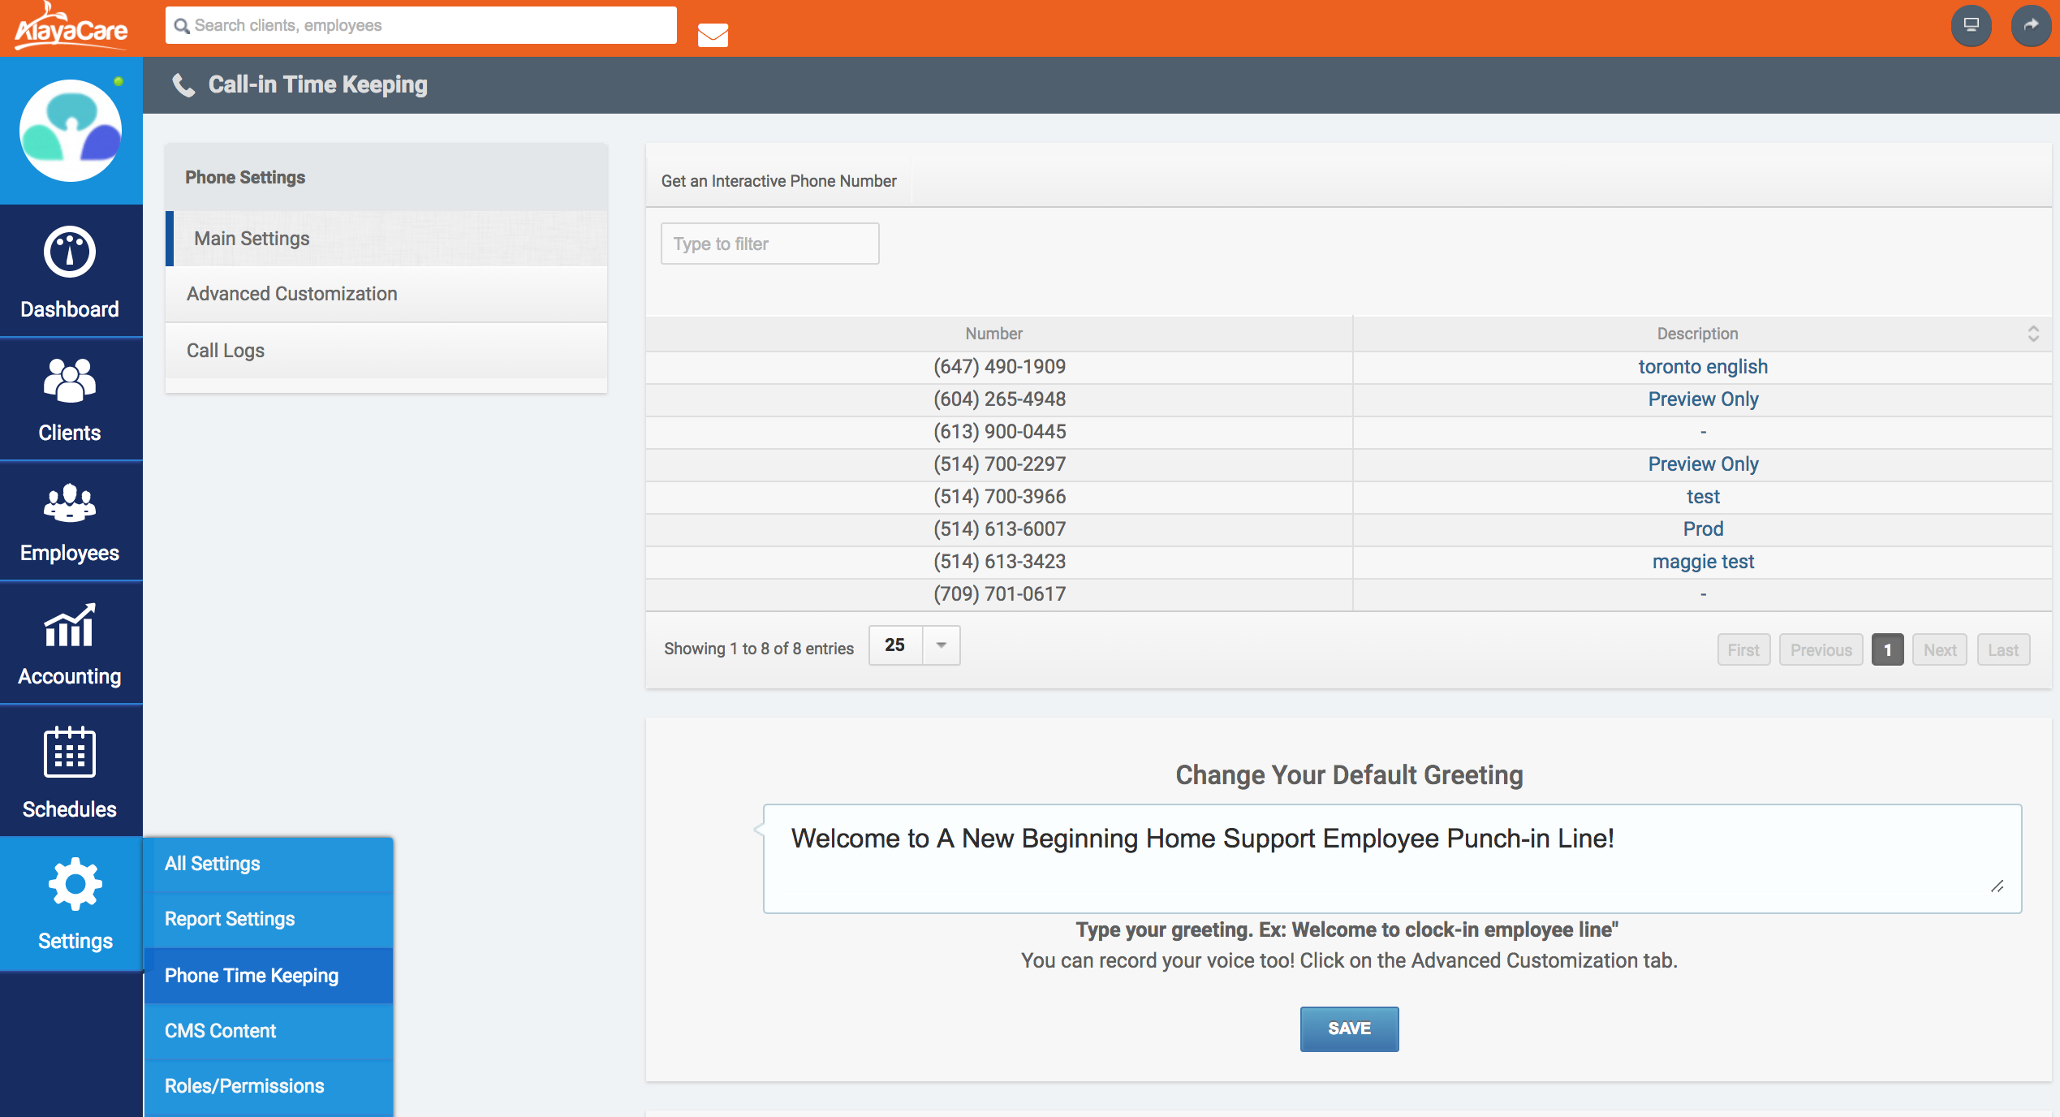Click the share arrow icon top right
The width and height of the screenshot is (2060, 1117).
point(2030,25)
